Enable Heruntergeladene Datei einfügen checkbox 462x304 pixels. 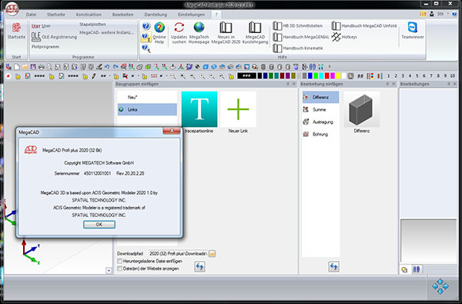coord(119,261)
